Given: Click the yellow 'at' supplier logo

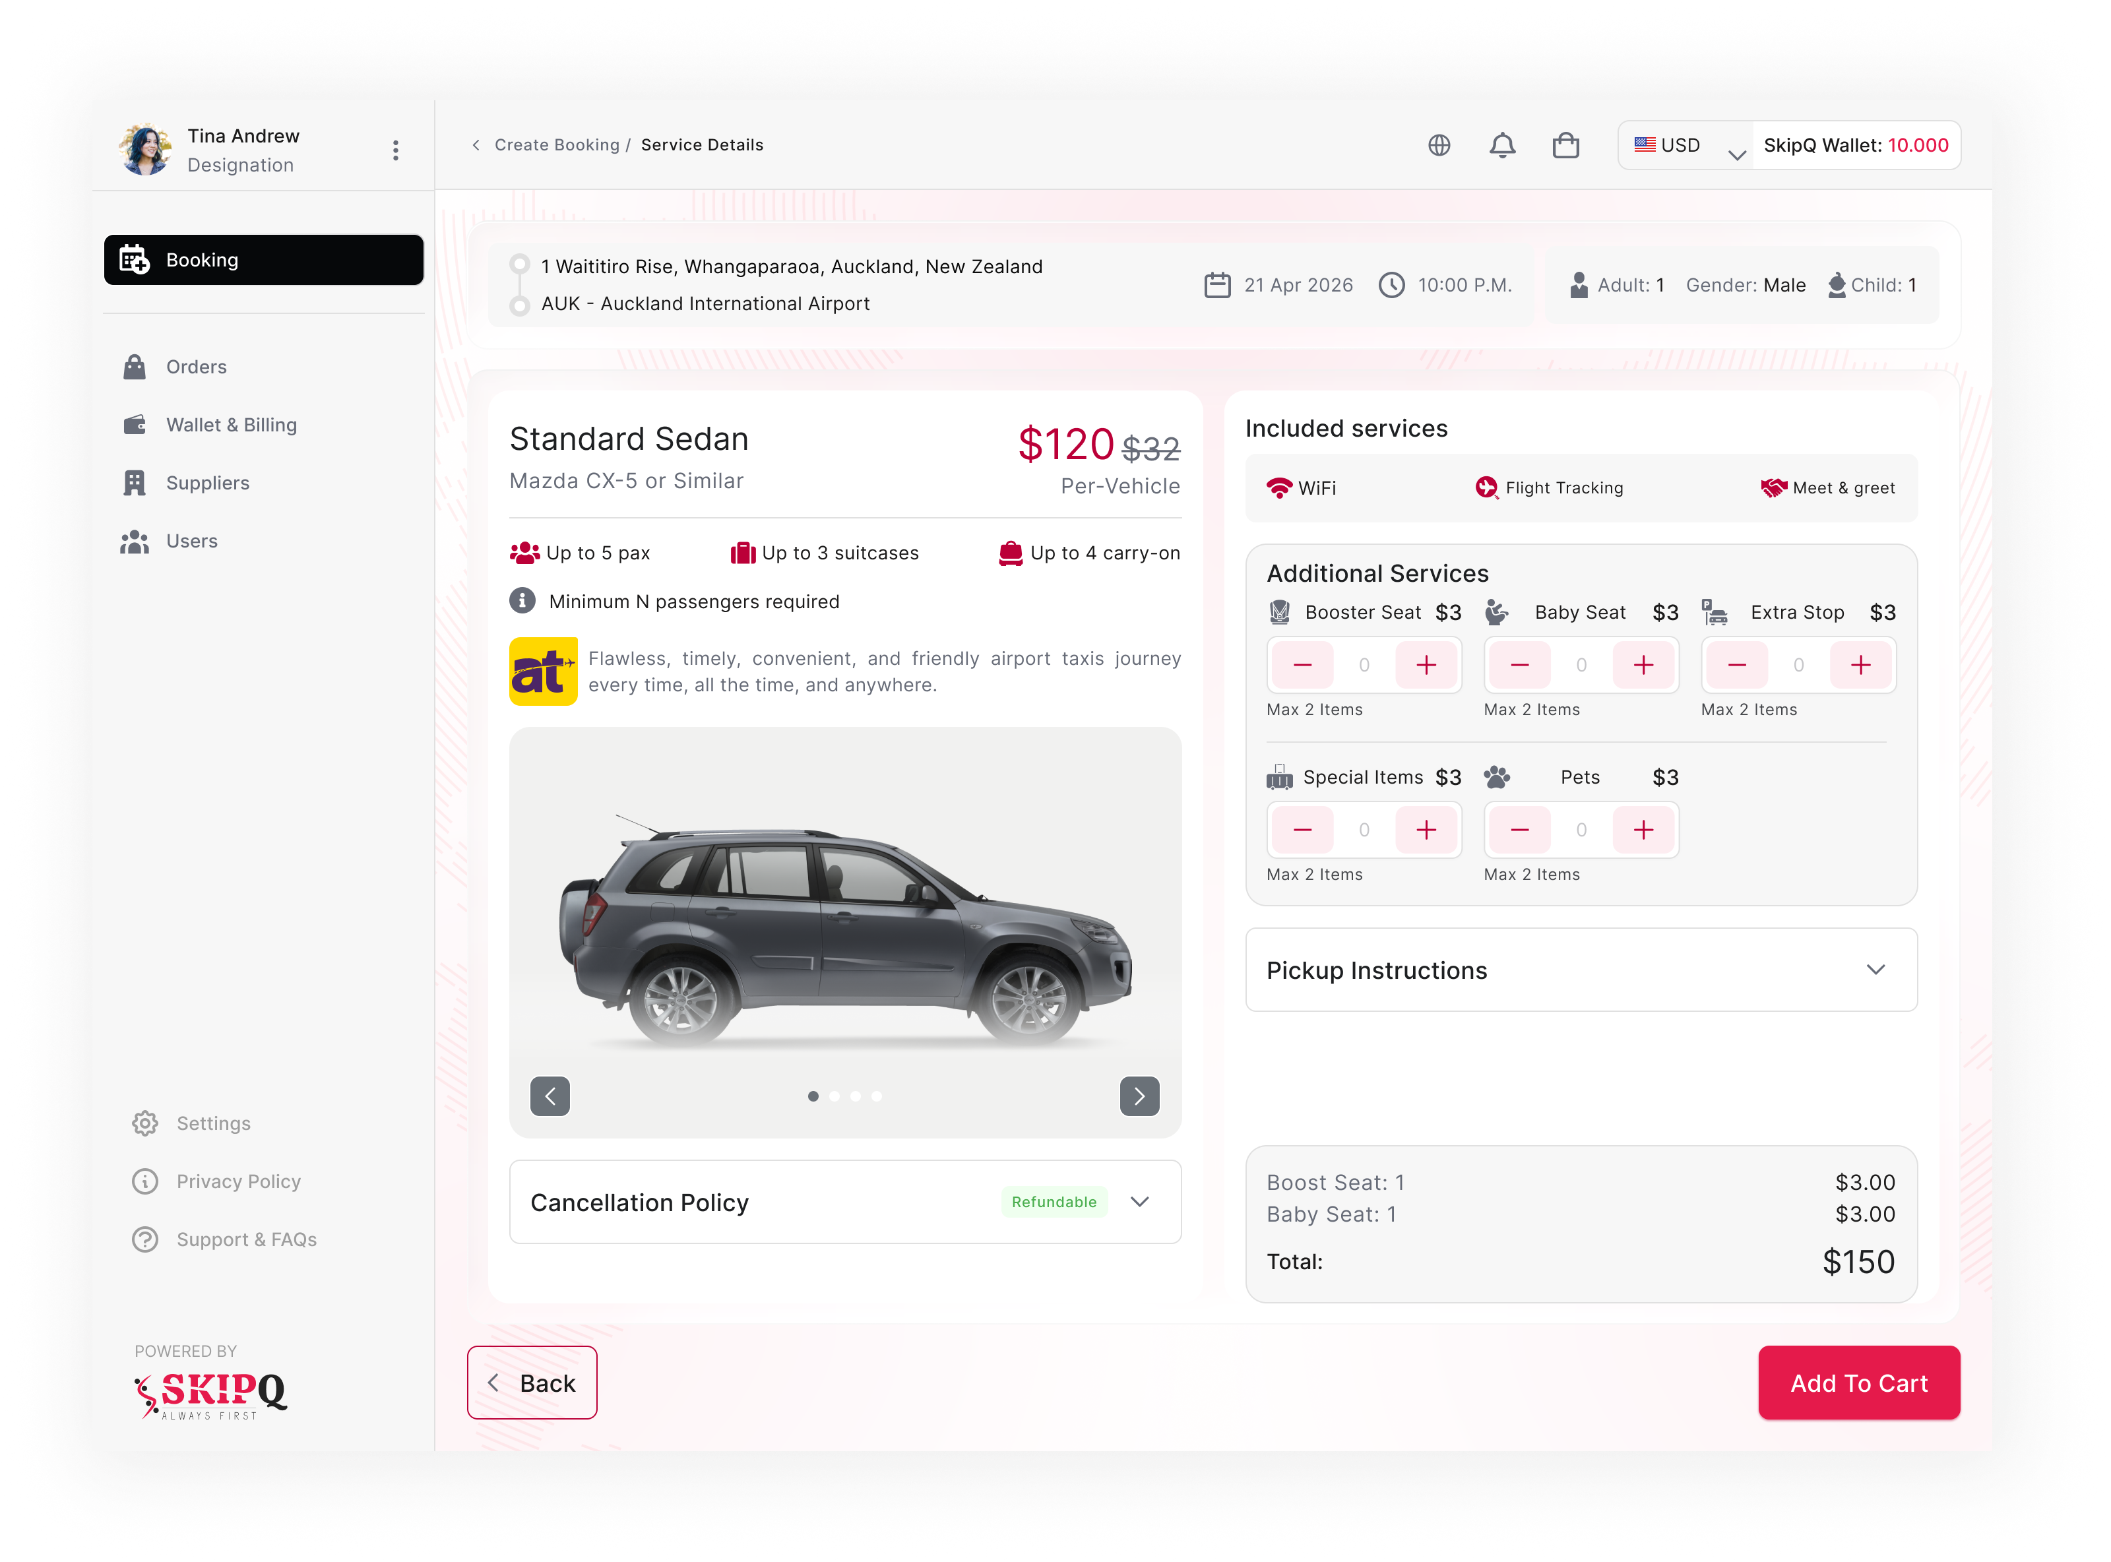Looking at the screenshot, I should (543, 672).
